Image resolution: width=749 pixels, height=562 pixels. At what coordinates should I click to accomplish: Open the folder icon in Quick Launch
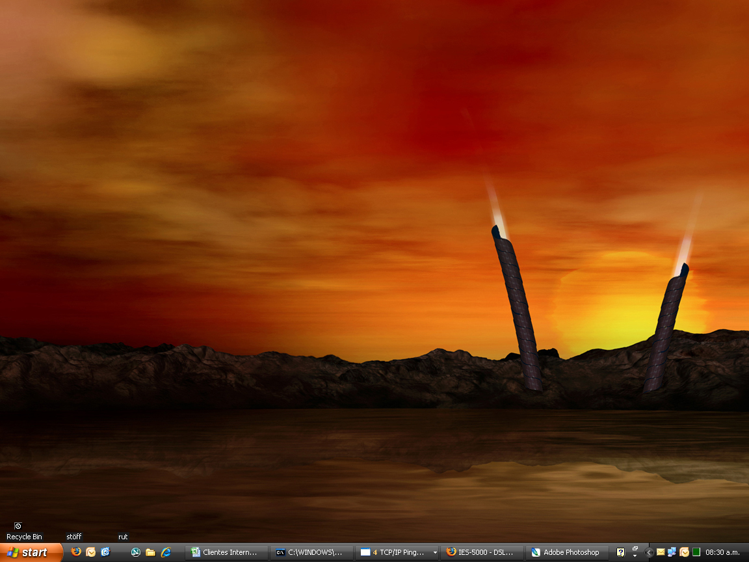(150, 552)
